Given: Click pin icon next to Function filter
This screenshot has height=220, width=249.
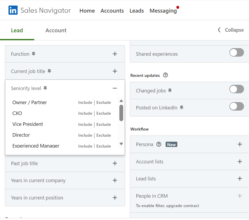Looking at the screenshot, I should coord(34,54).
